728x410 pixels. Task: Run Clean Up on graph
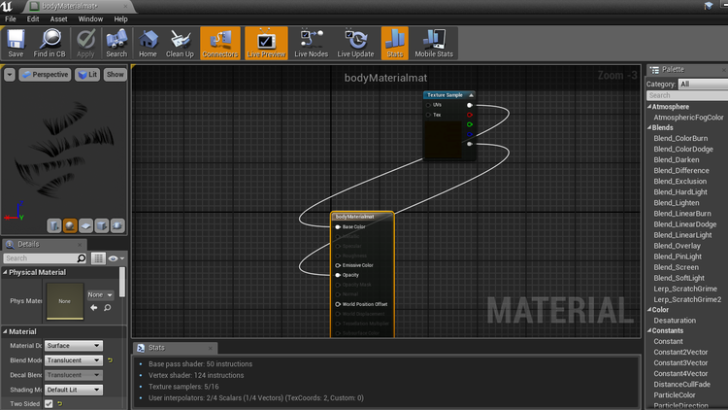coord(180,43)
